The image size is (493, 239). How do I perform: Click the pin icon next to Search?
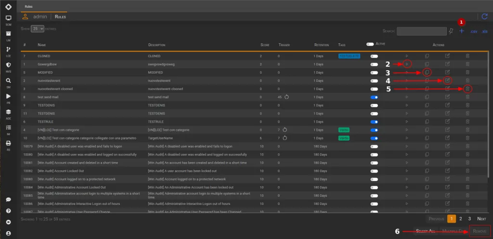pos(451,31)
